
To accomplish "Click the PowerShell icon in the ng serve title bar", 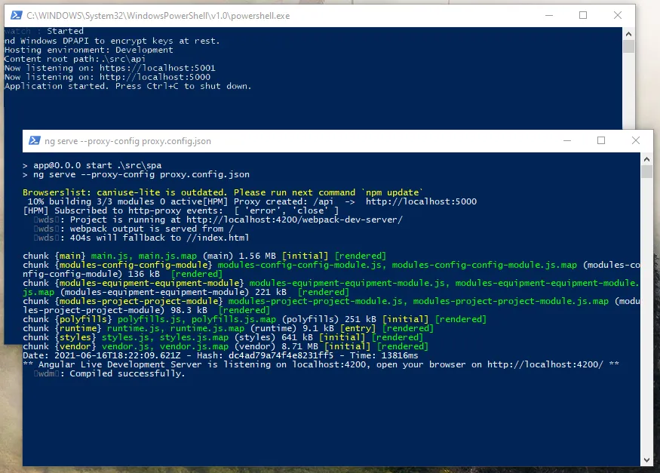I will 35,140.
